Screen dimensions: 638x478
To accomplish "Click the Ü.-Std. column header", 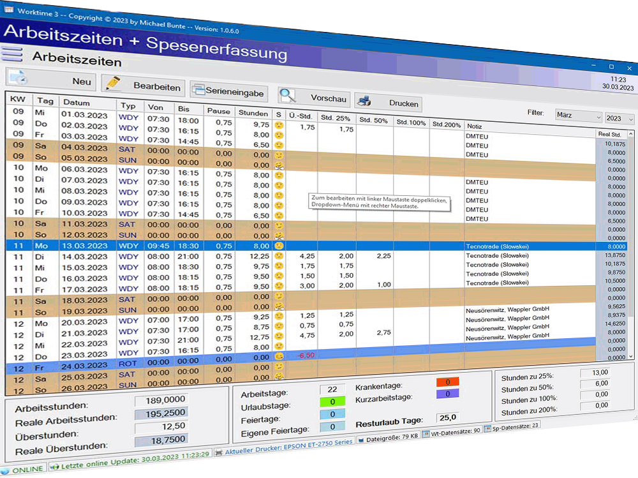I will 300,116.
